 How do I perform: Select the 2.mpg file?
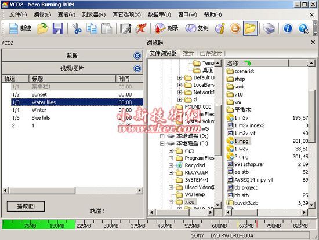[238, 157]
